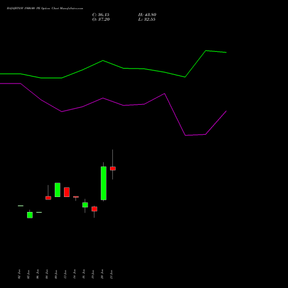Click the green candle for 05 Jan
The image size is (288, 288).
coord(30,215)
